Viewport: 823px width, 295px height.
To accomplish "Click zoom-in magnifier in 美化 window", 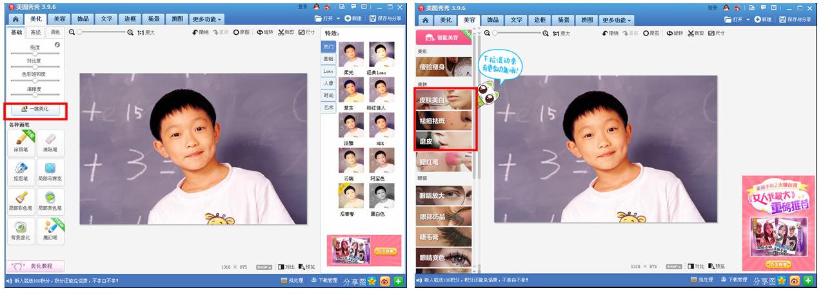I will click(x=130, y=32).
